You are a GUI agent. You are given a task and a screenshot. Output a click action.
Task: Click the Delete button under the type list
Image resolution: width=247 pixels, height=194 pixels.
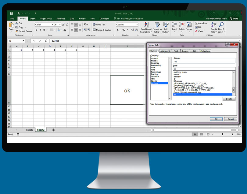click(229, 99)
